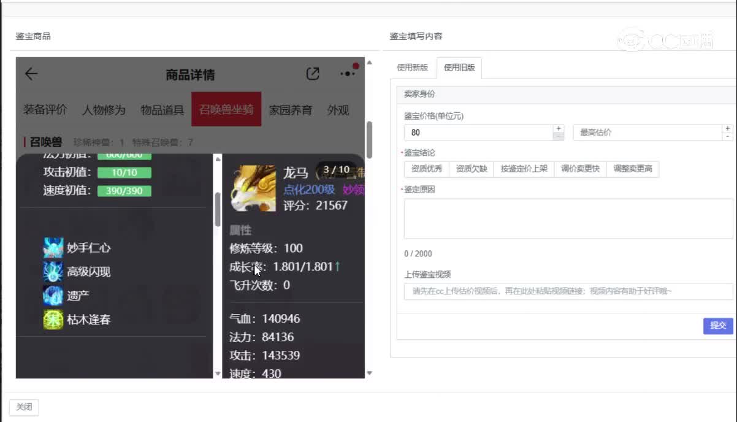Go back with the arrow in 商品详情 header
The image size is (737, 422).
pos(31,74)
